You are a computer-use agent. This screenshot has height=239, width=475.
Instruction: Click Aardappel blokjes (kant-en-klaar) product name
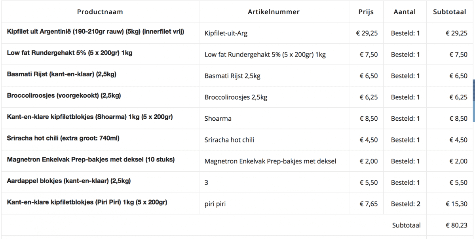click(69, 181)
